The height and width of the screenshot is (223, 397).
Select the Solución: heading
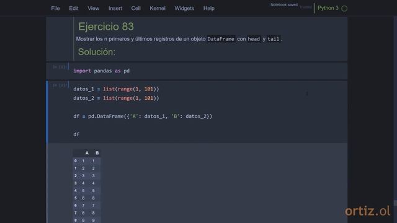97,52
